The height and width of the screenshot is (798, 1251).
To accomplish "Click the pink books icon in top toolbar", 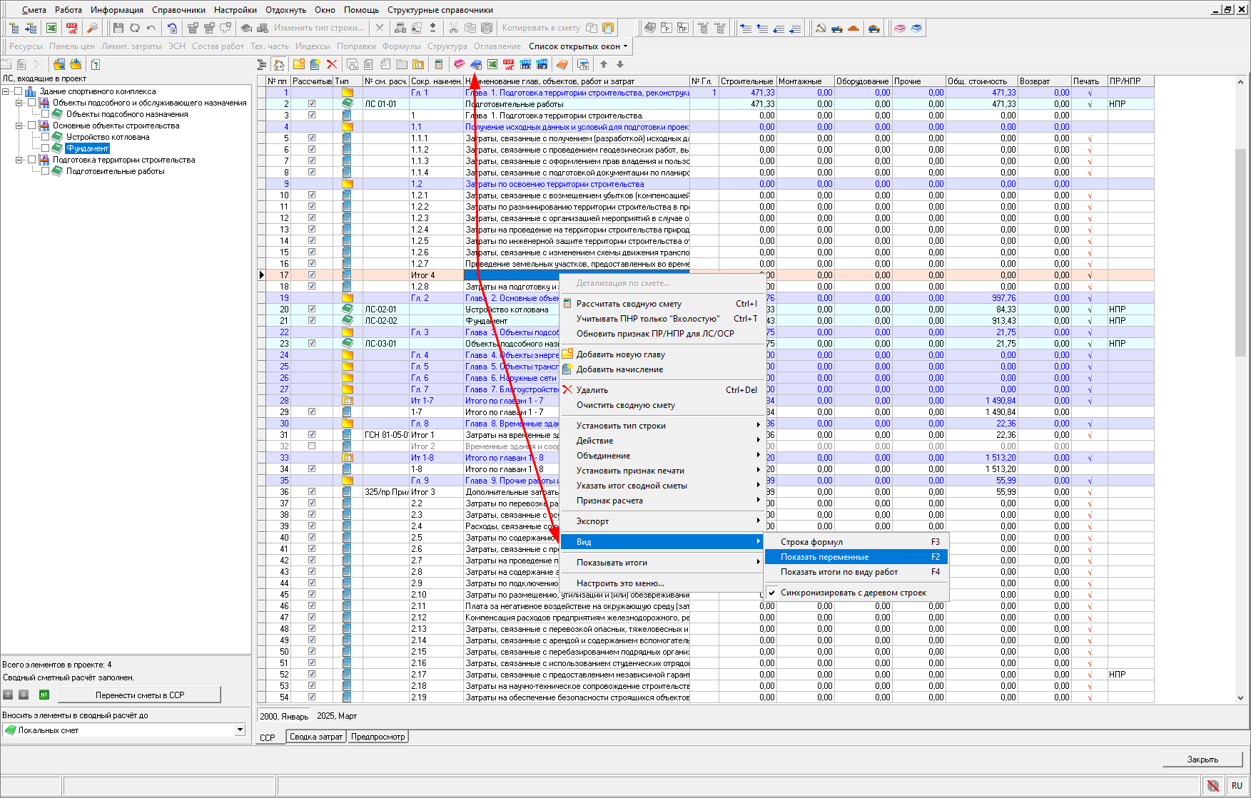I will [900, 28].
